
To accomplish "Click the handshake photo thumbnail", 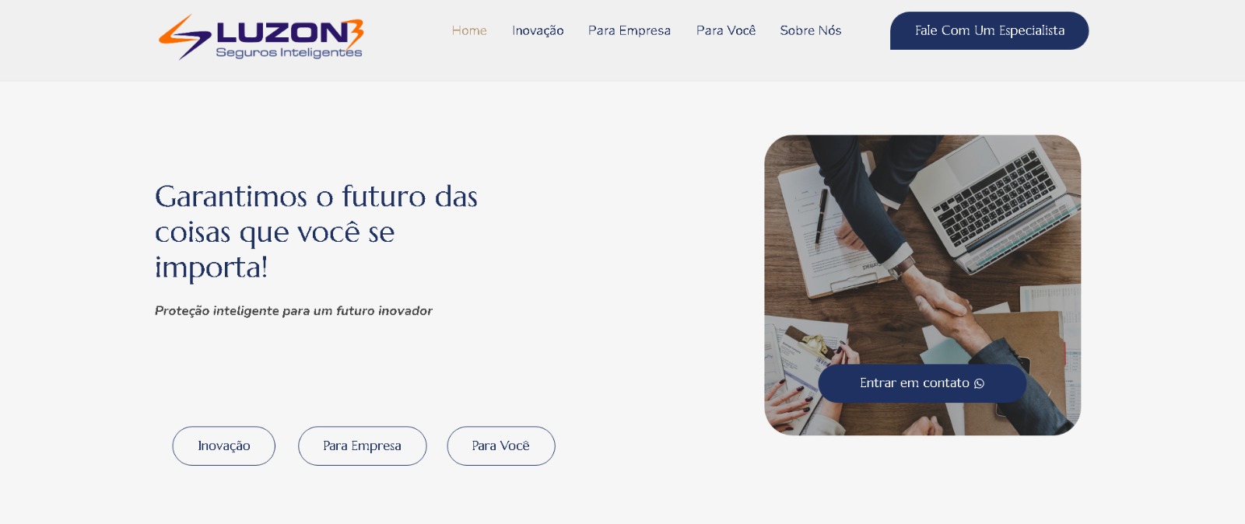I will tap(922, 285).
